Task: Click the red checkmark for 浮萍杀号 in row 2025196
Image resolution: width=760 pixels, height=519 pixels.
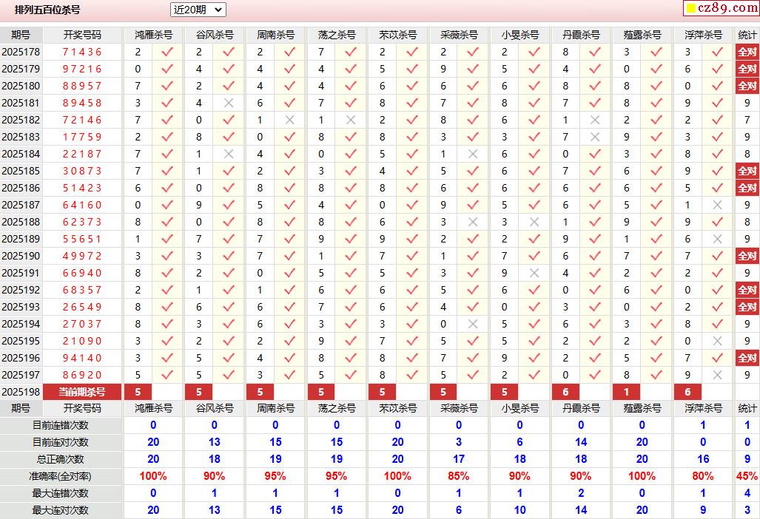Action: [x=717, y=358]
